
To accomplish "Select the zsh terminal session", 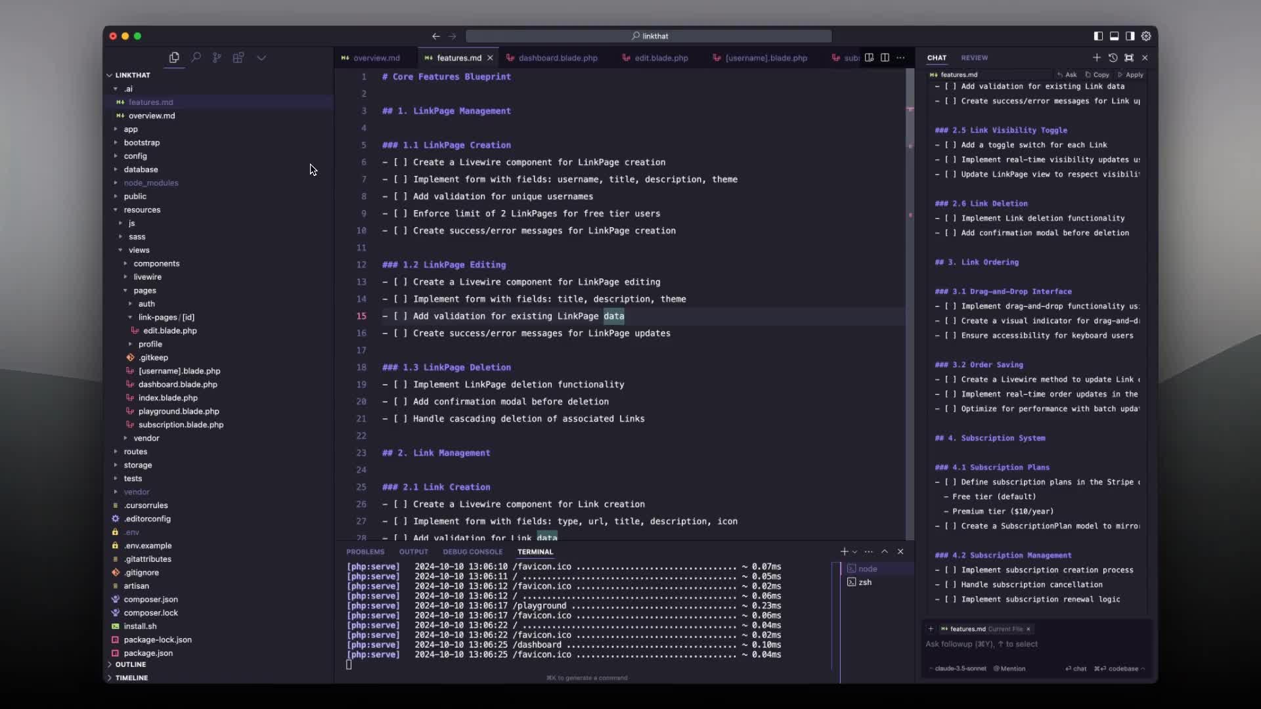I will point(876,582).
